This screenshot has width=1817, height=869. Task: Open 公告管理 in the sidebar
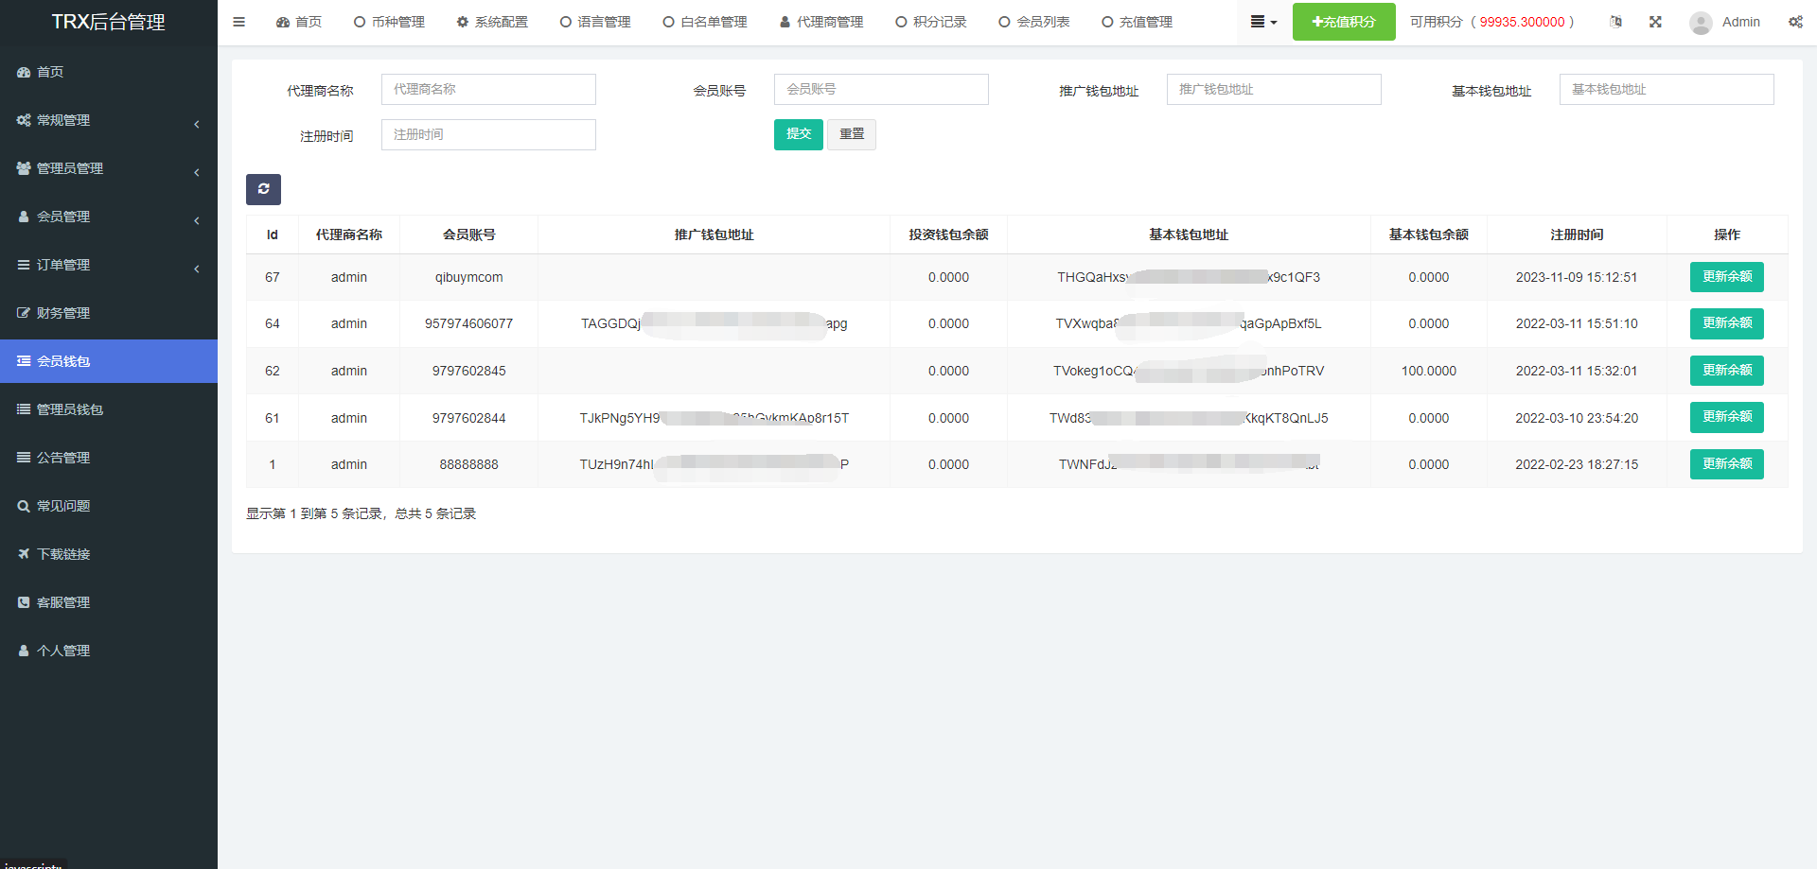pos(109,458)
